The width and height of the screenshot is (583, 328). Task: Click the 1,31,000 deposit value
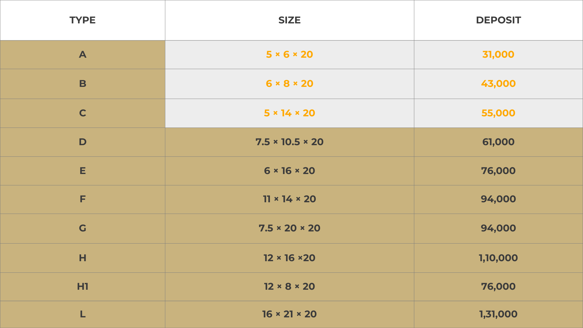pos(498,314)
